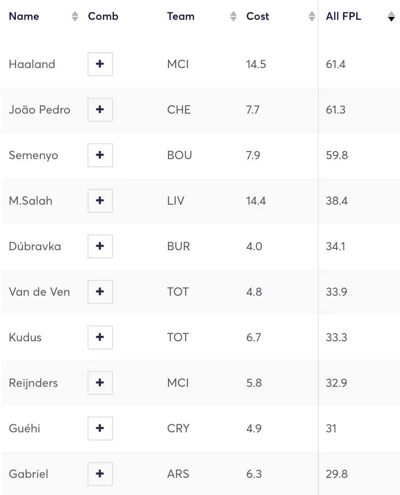Click the plus icon for Dúbravka
The image size is (400, 495).
tap(100, 246)
